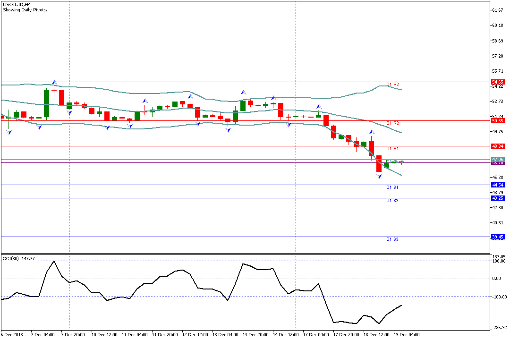The height and width of the screenshot is (340, 510).
Task: Click the '18 Dec 12:00' time label
Action: 377,334
